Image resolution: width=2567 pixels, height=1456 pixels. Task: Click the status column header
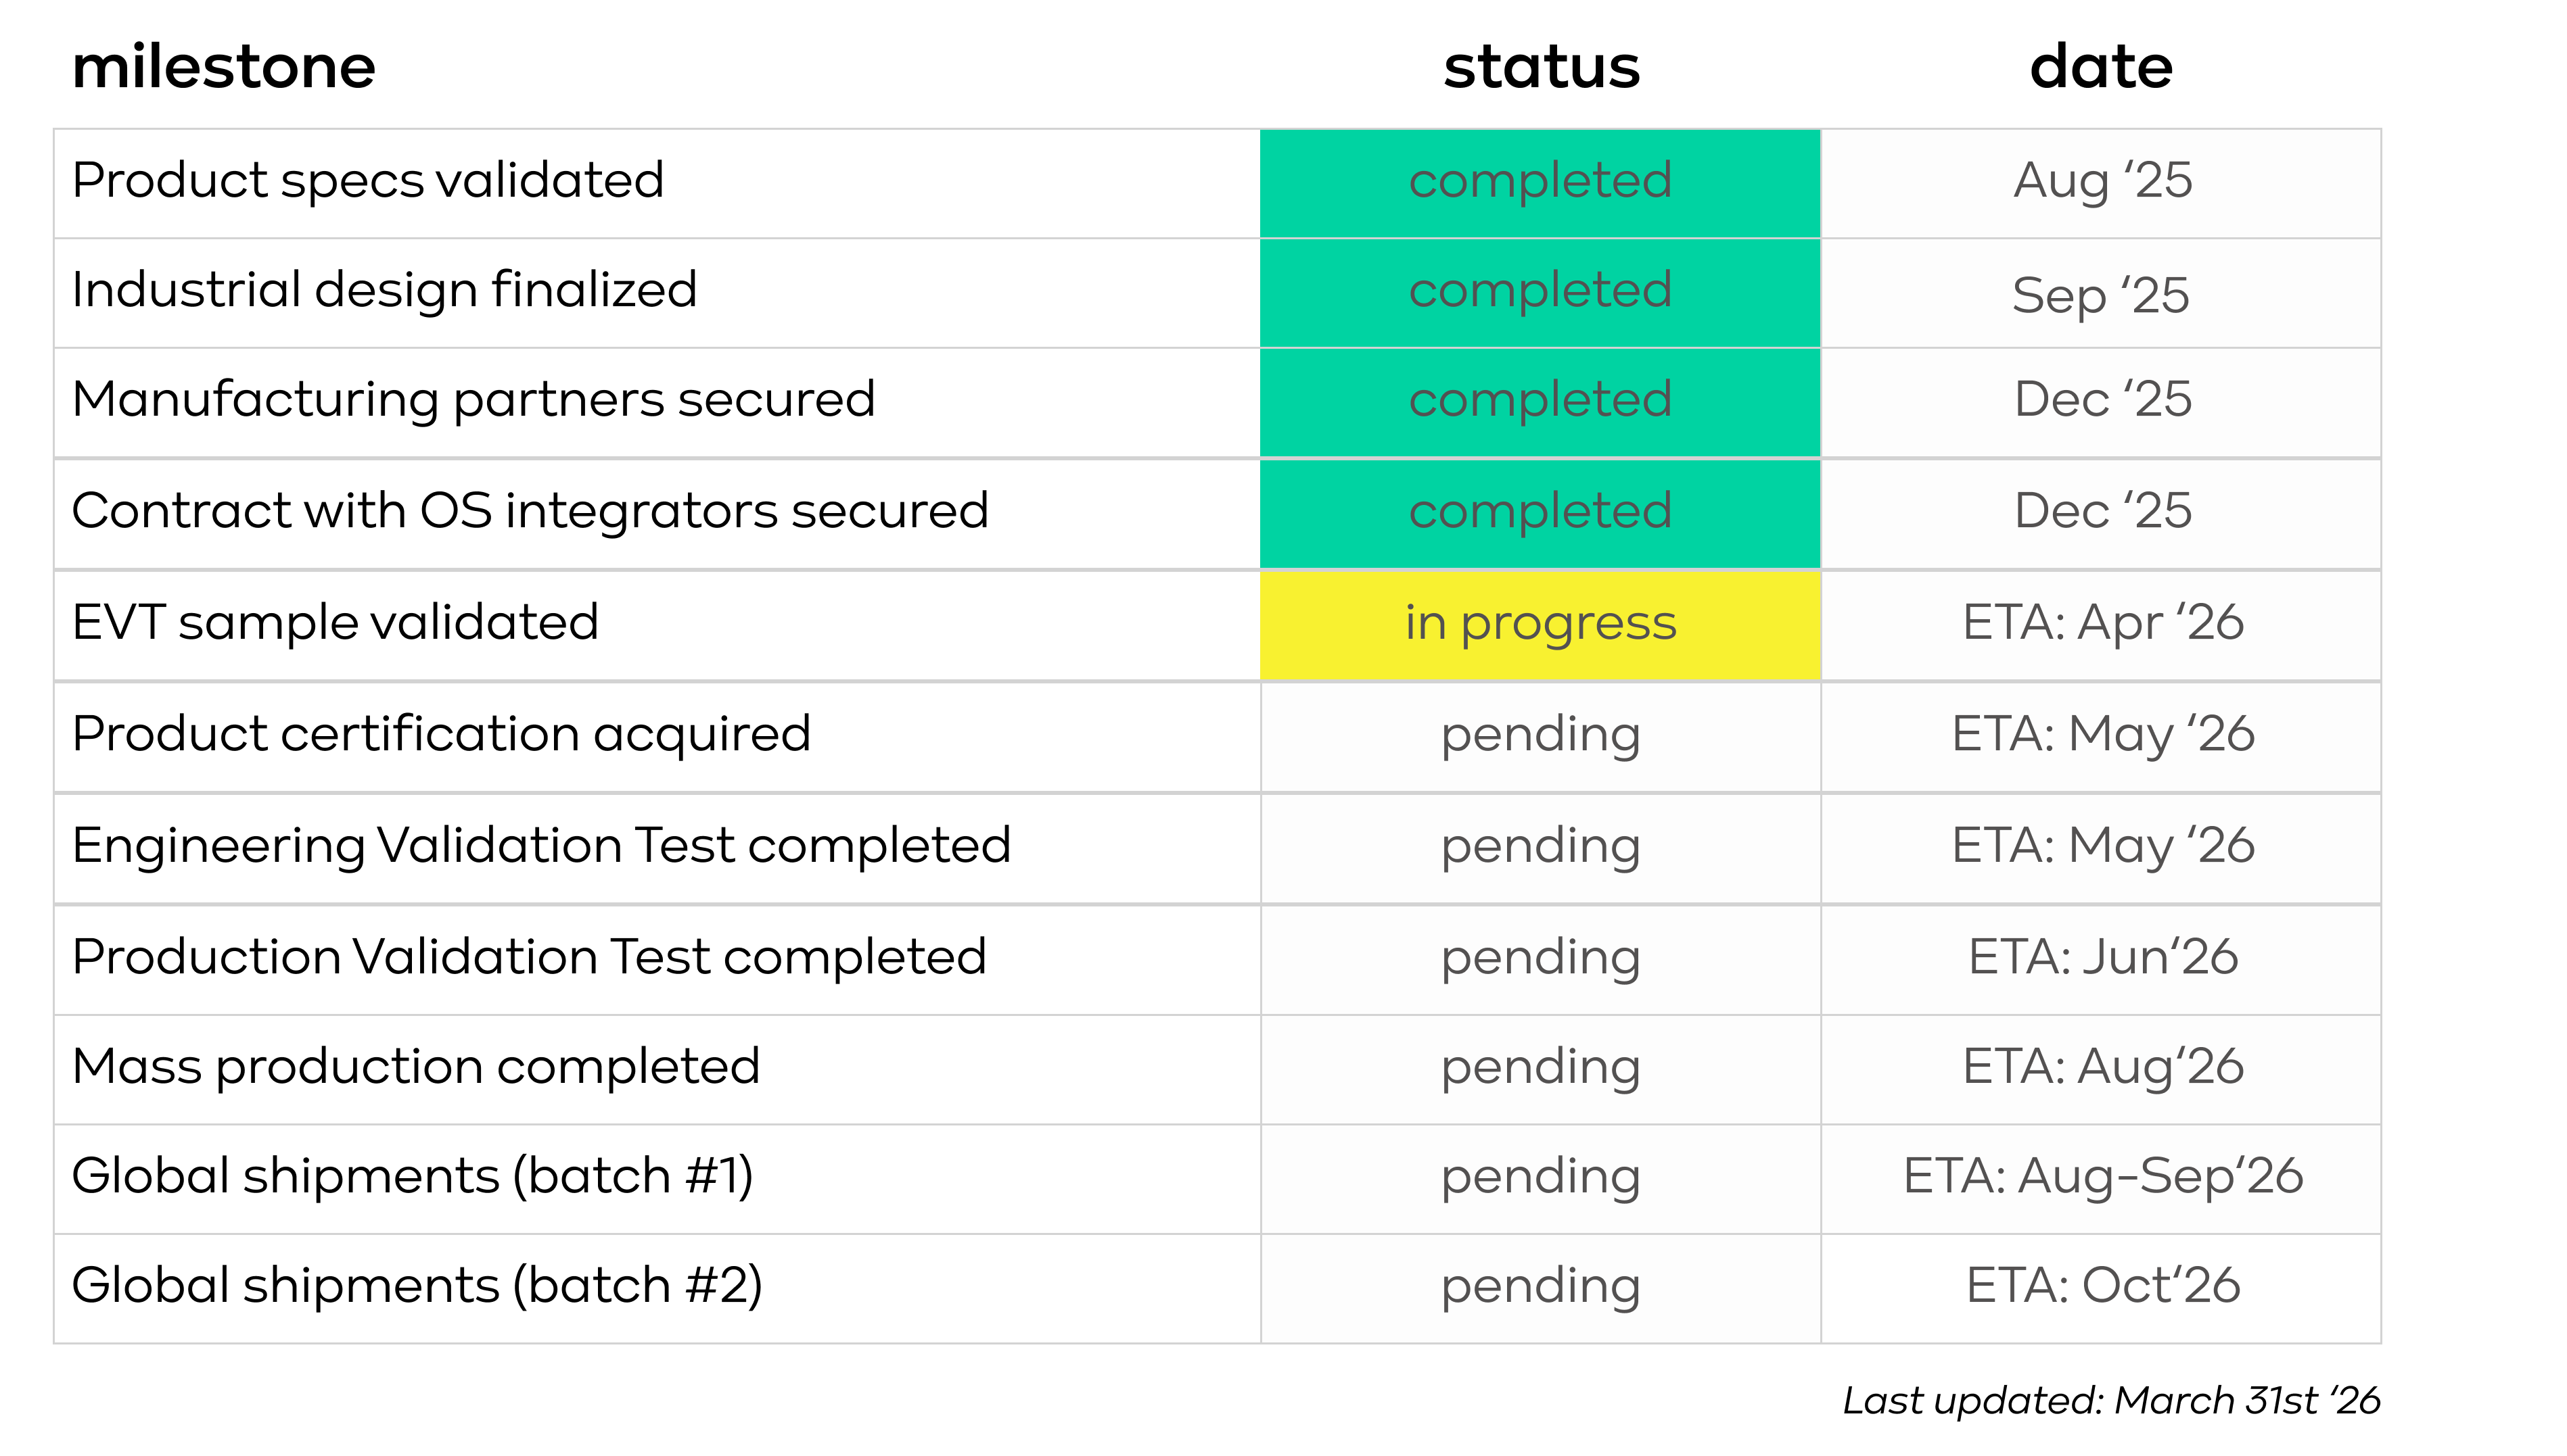pyautogui.click(x=1542, y=67)
